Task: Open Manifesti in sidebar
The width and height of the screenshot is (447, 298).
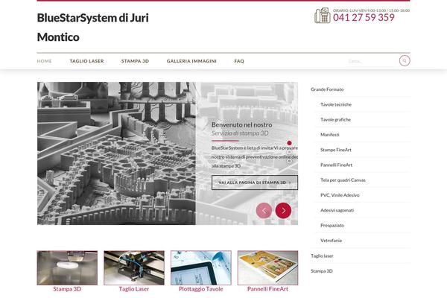Action: (x=330, y=135)
